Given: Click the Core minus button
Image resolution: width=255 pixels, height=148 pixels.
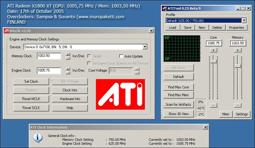Looking at the screenshot, I should pyautogui.click(x=214, y=105).
